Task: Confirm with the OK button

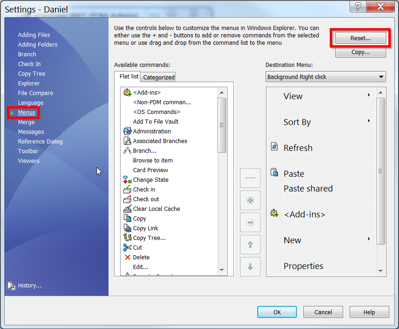Action: click(x=277, y=312)
